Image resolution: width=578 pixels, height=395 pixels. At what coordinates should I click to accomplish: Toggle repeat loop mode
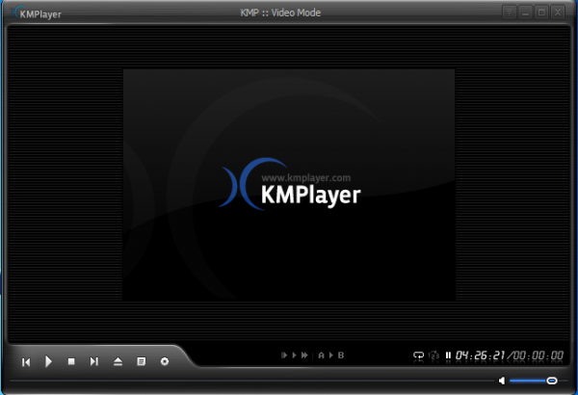tap(419, 355)
